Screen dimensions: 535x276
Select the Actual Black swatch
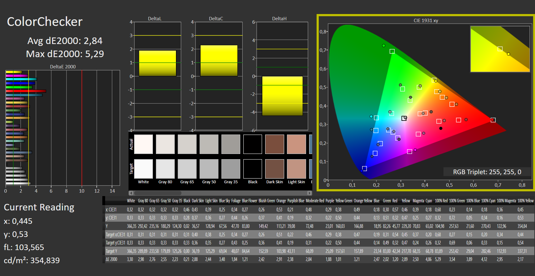(252, 144)
